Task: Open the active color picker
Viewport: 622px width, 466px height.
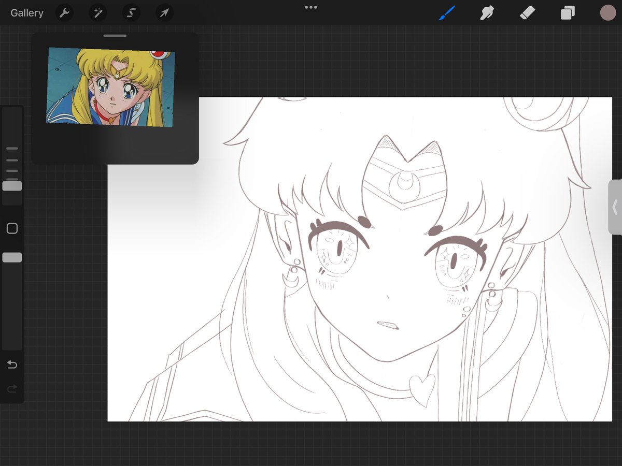Action: click(607, 13)
